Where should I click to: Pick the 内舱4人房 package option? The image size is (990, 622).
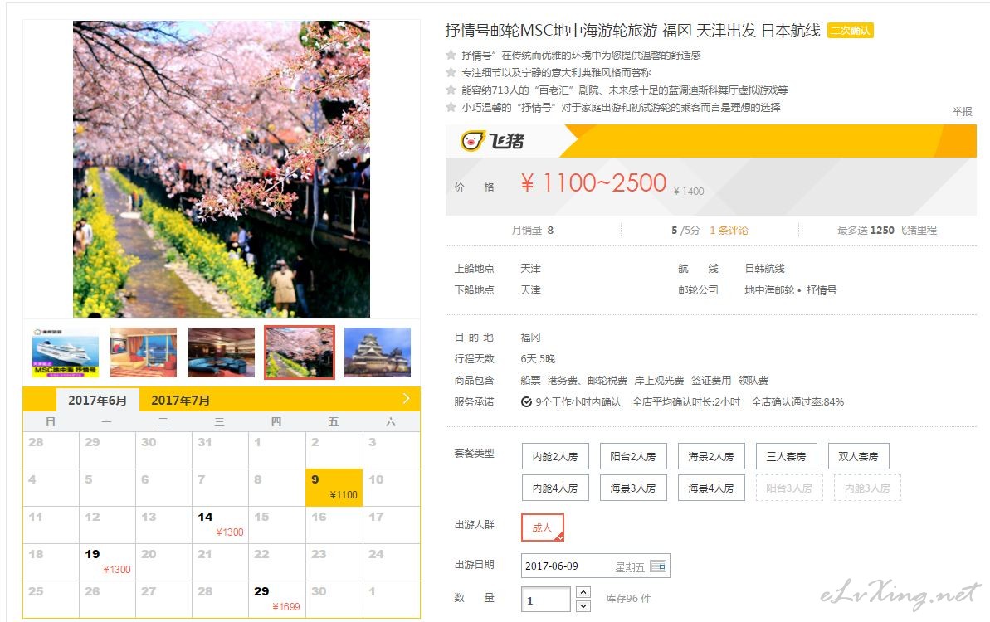(x=555, y=488)
